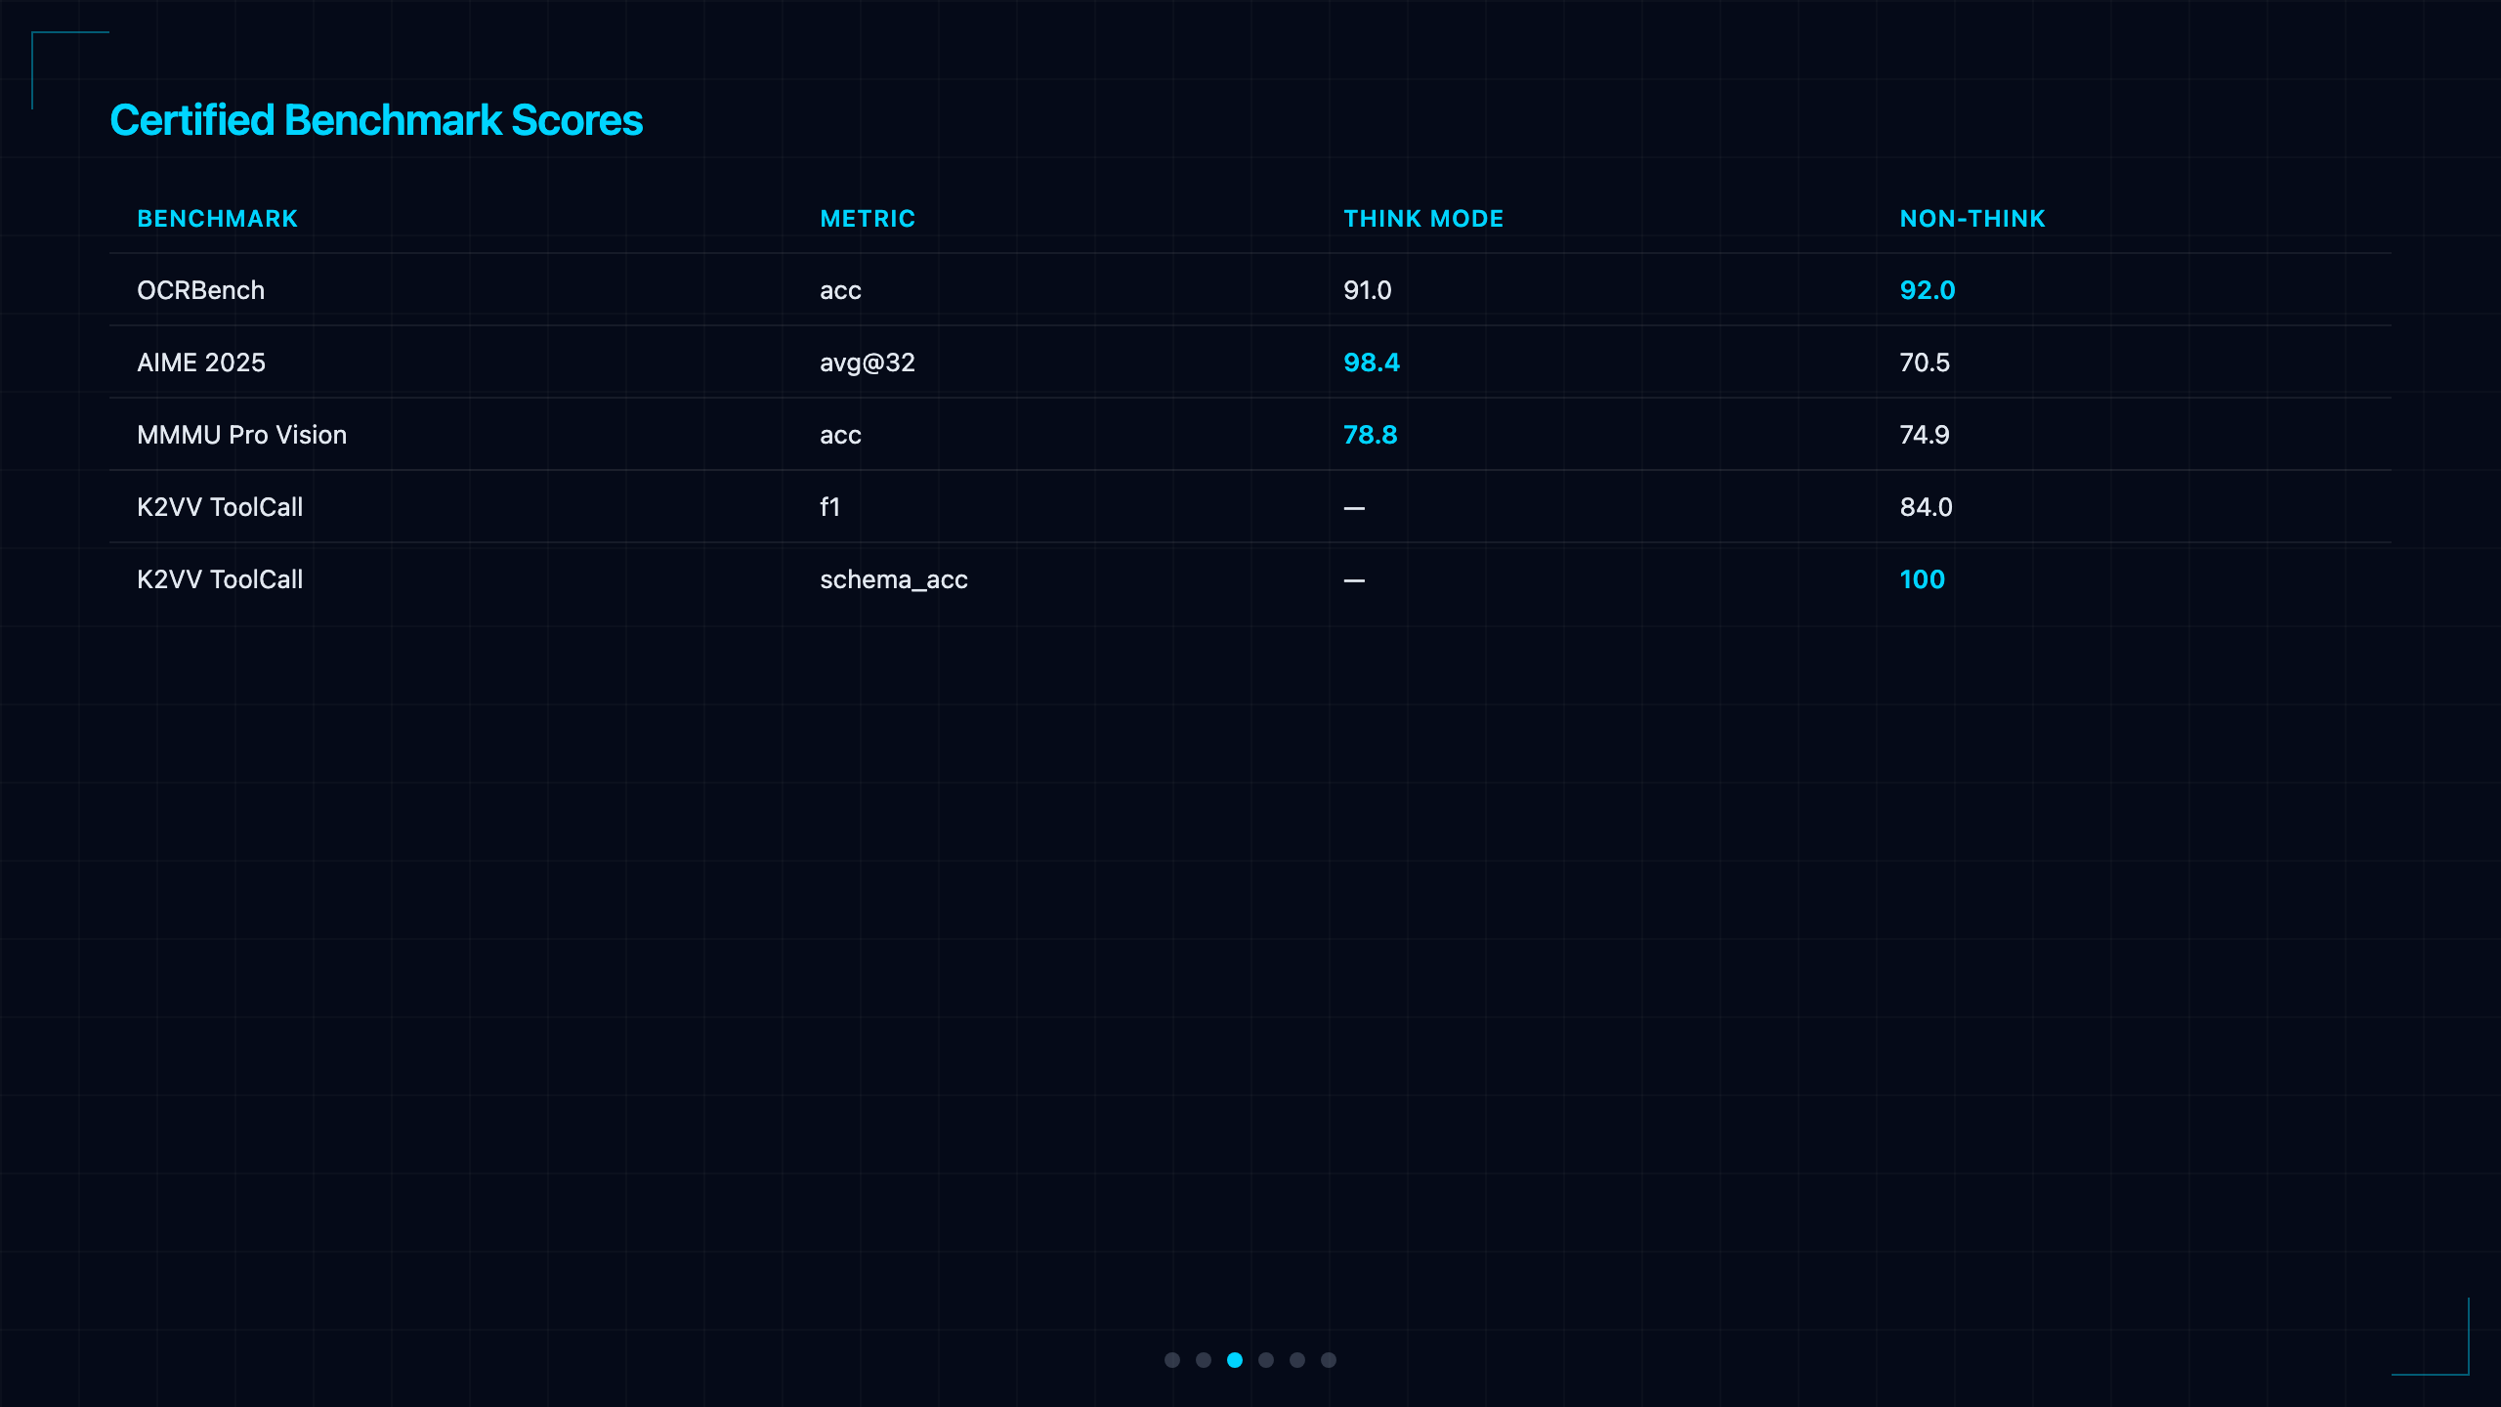Select the AIME 2025 row label
Screen dimensions: 2501x1407
tap(201, 362)
